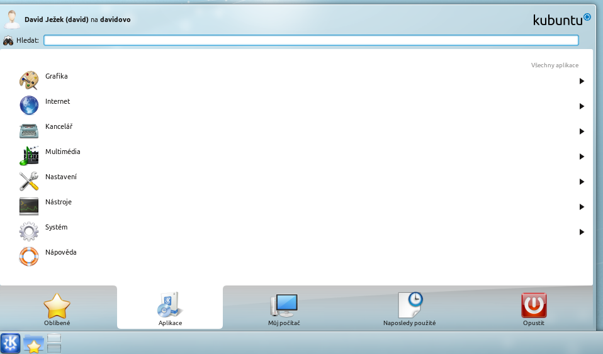Select the Opustit power tab

533,309
